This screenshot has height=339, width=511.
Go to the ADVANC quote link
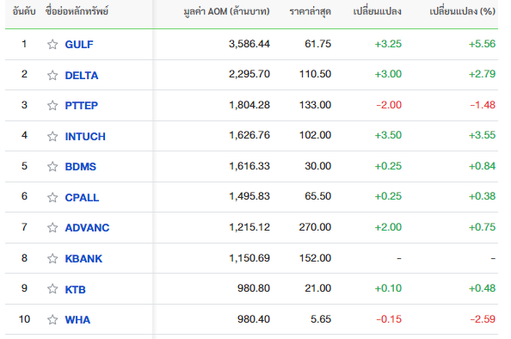point(88,227)
